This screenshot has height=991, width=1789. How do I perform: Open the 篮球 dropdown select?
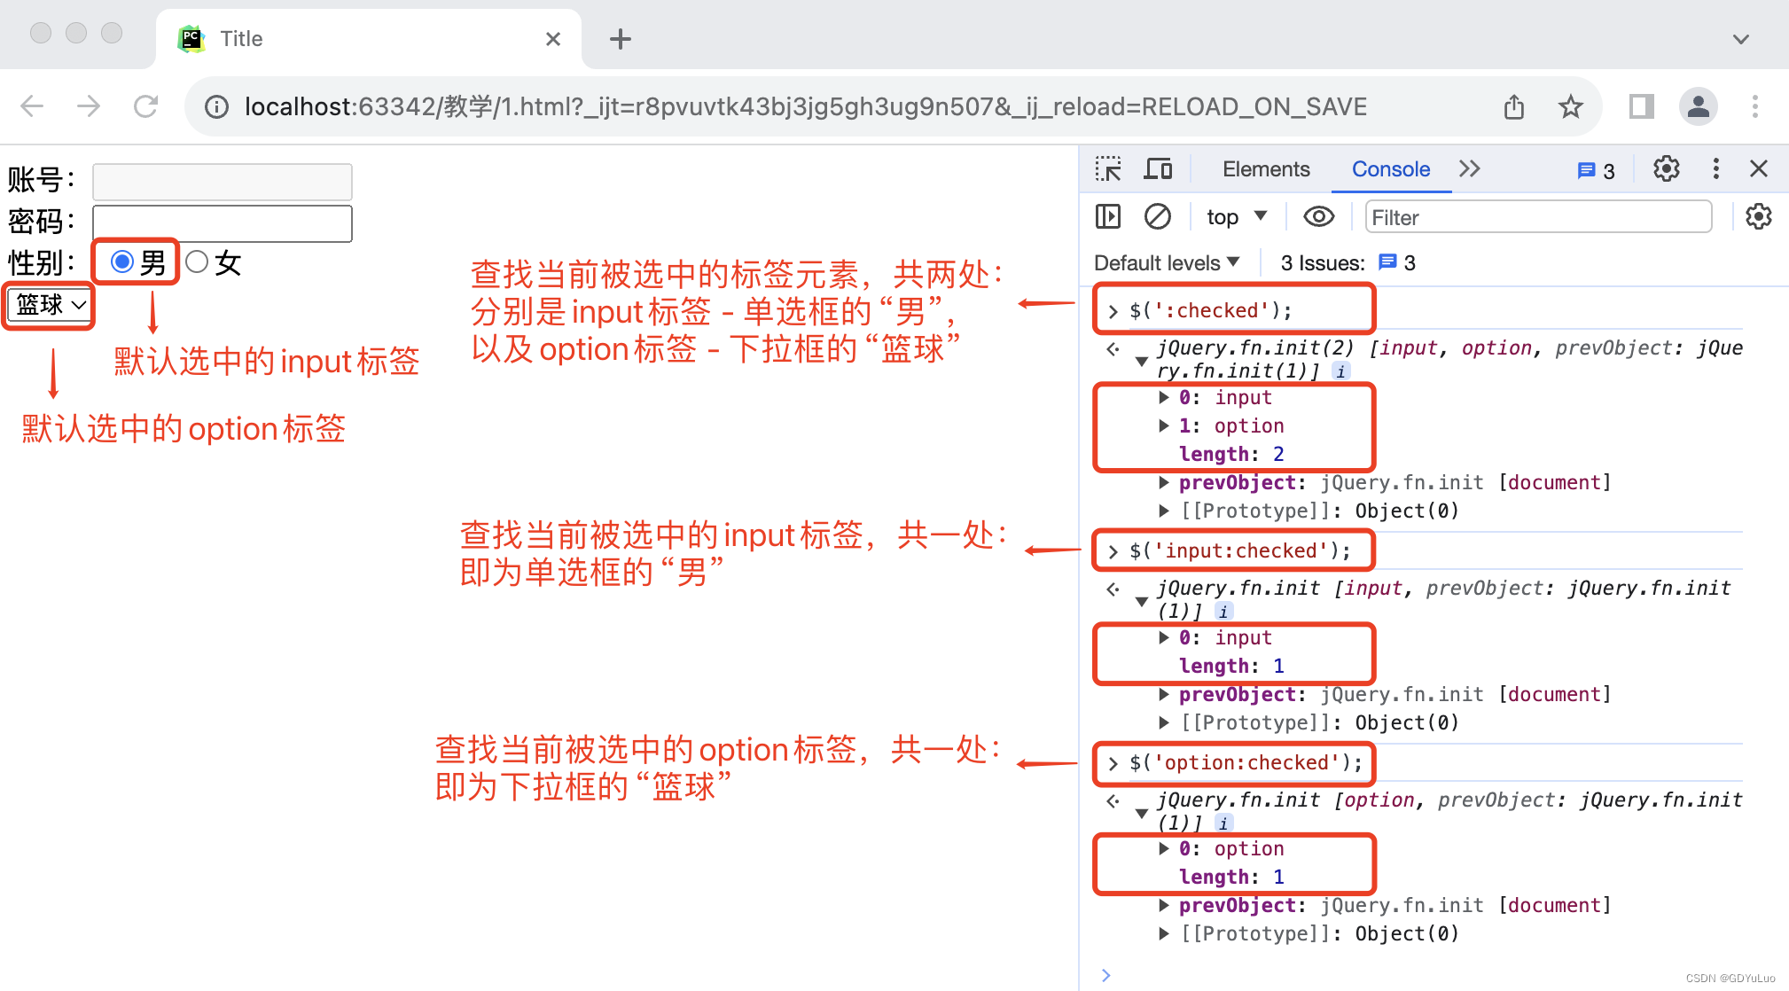[x=50, y=305]
